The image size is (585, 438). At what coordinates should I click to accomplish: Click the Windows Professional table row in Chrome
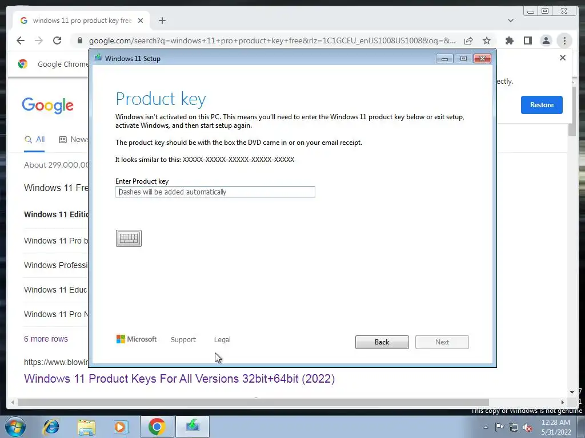click(x=56, y=265)
